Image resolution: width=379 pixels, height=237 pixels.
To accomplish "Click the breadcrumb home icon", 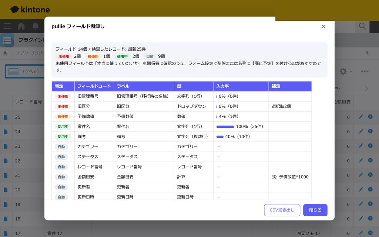I will [5, 53].
